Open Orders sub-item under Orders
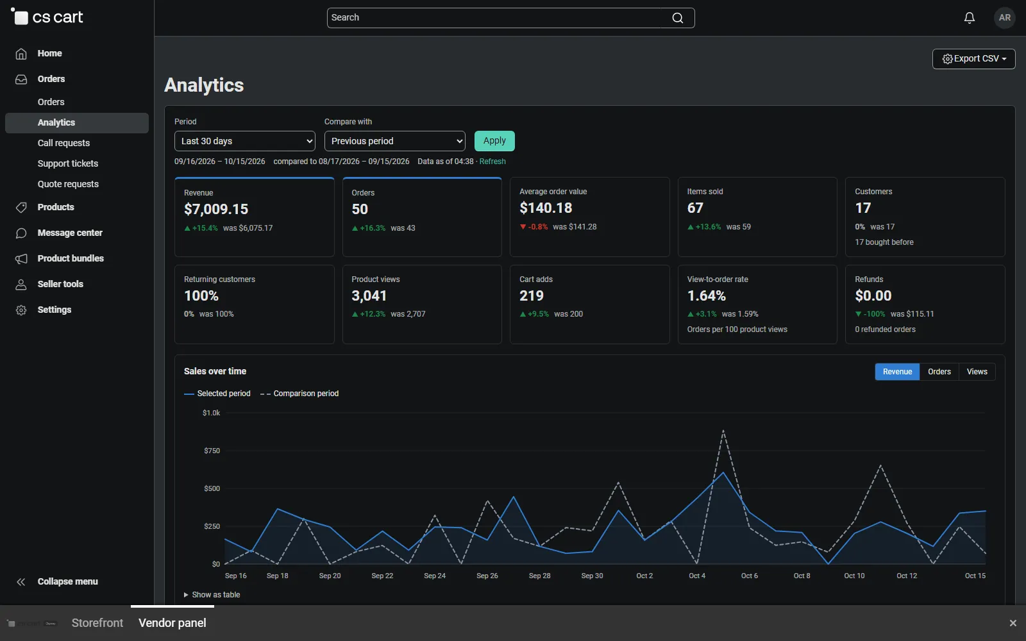1026x641 pixels. [x=51, y=102]
